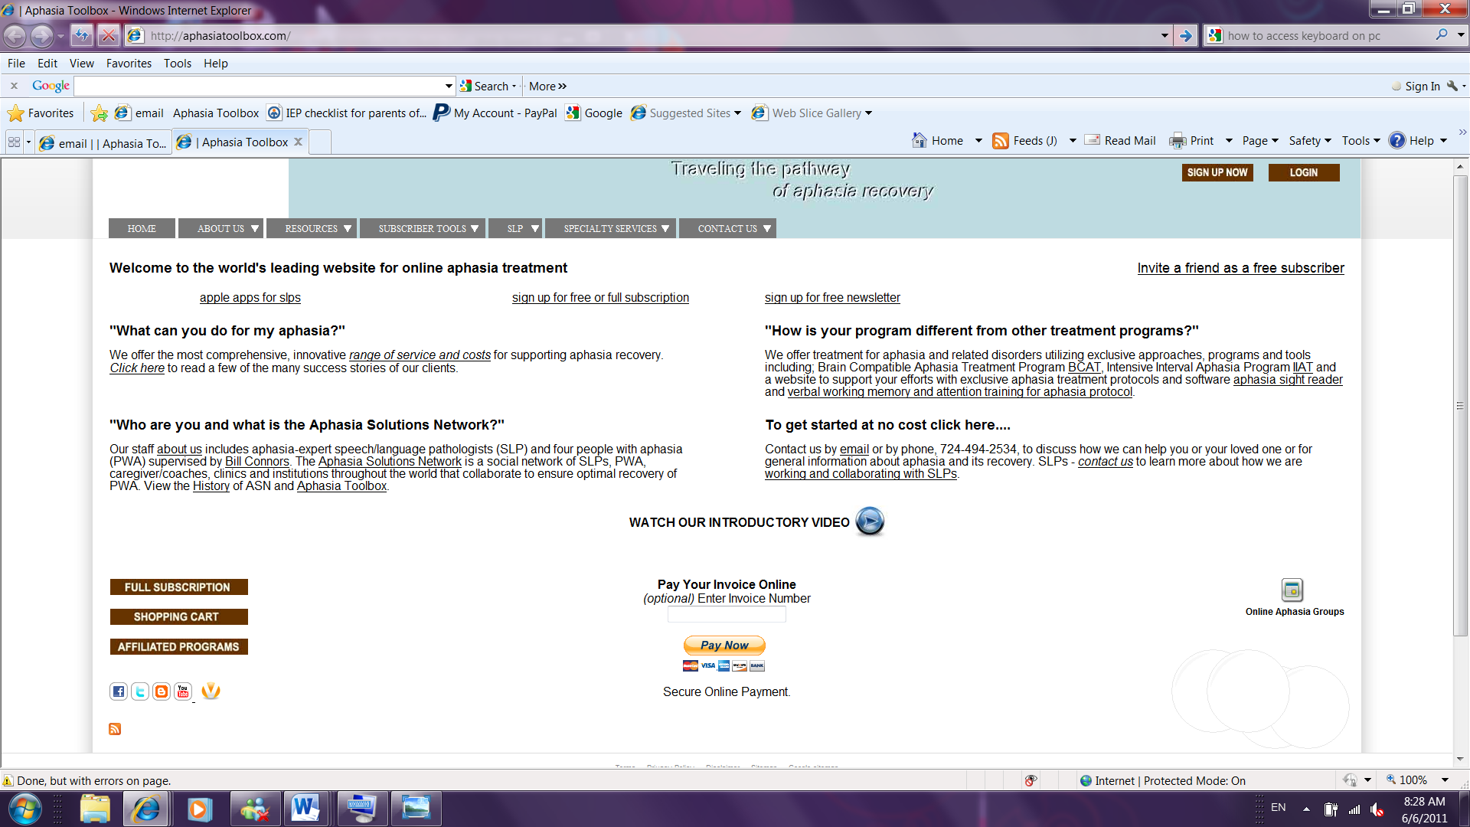Expand the SPECIALTY SERVICES menu
The width and height of the screenshot is (1470, 827).
pos(616,228)
